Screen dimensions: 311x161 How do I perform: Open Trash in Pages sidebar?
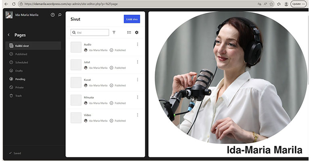tap(19, 96)
